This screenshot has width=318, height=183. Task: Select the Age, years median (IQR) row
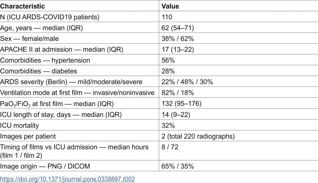[159, 28]
